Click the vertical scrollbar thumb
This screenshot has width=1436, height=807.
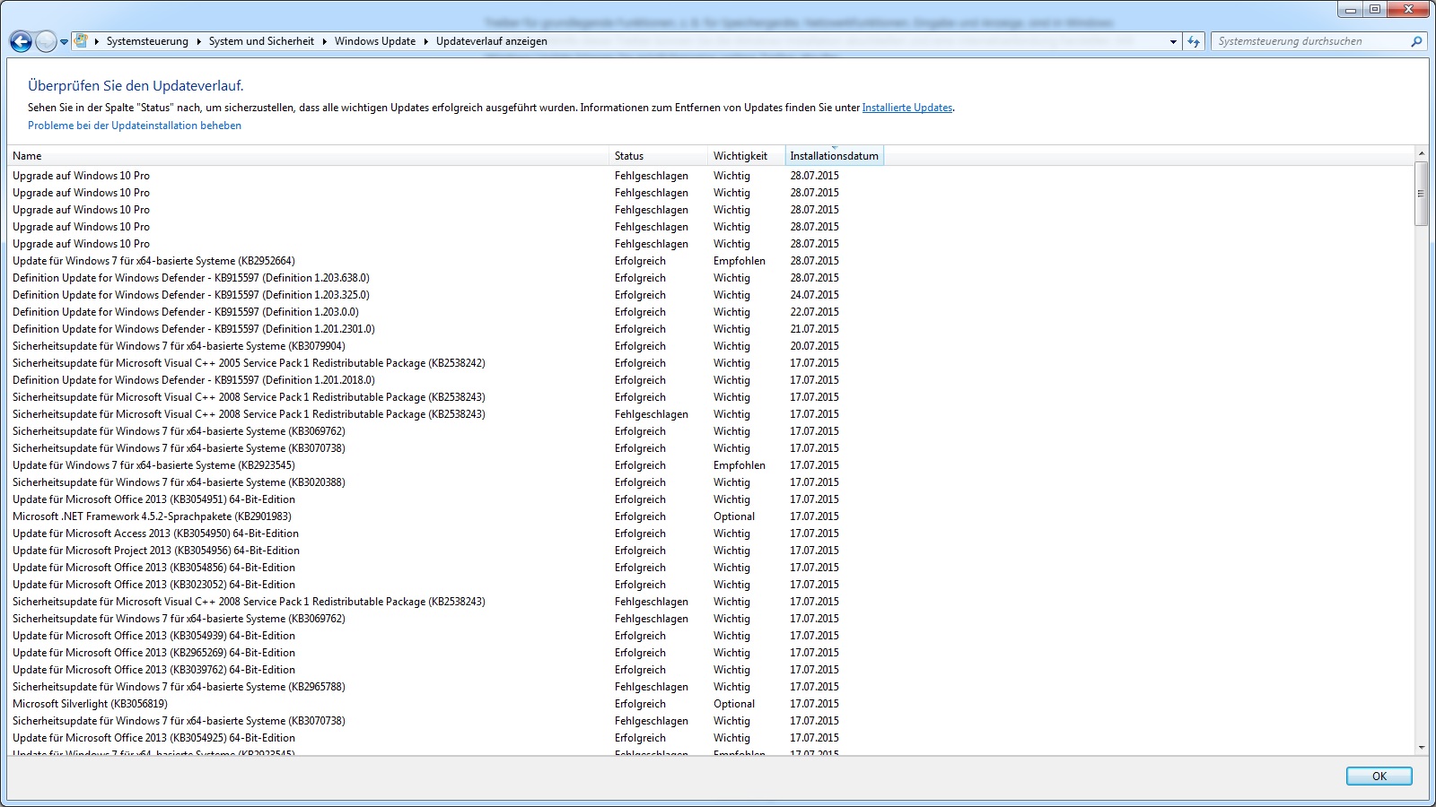tap(1421, 194)
